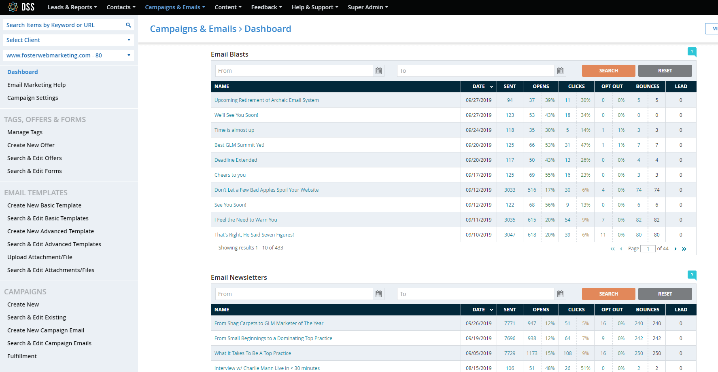This screenshot has width=718, height=372.
Task: Click the help question icon for Email Newsletters
Action: [692, 275]
